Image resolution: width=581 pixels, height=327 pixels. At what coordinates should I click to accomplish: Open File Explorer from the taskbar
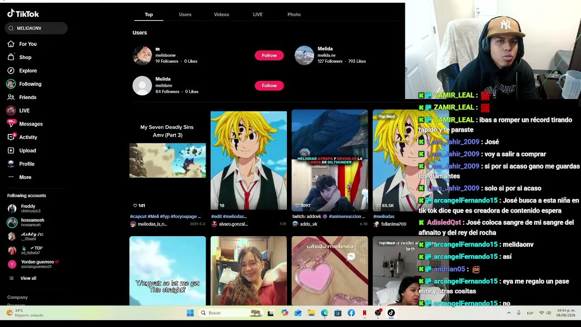point(311,313)
